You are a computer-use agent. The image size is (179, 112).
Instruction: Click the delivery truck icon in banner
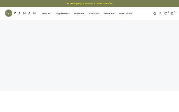tap(68, 4)
